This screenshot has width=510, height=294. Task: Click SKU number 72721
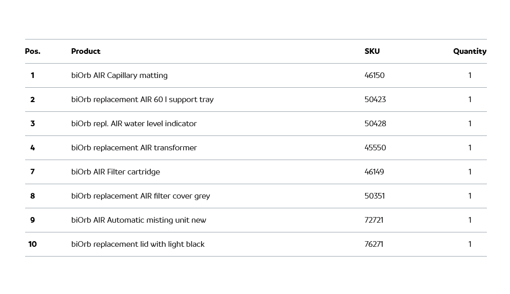coord(374,220)
